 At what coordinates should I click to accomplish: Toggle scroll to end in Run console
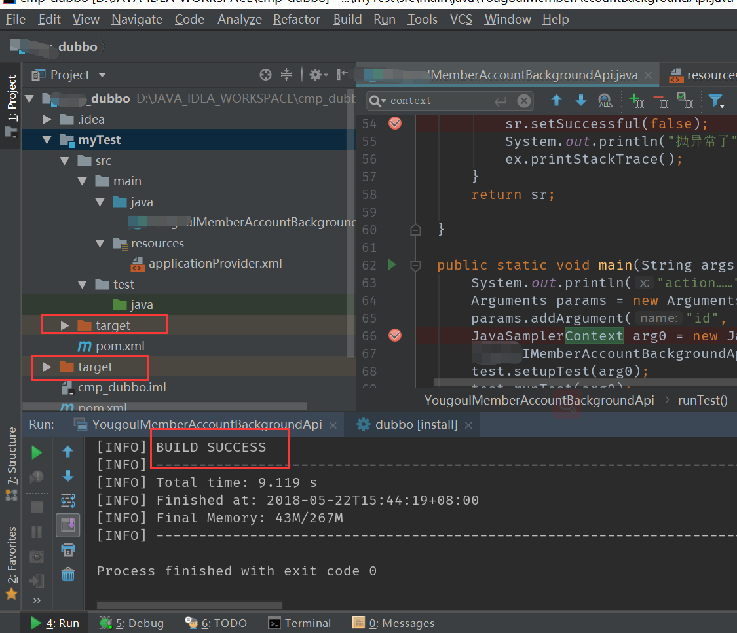pos(68,525)
